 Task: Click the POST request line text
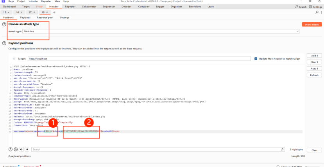52,67
